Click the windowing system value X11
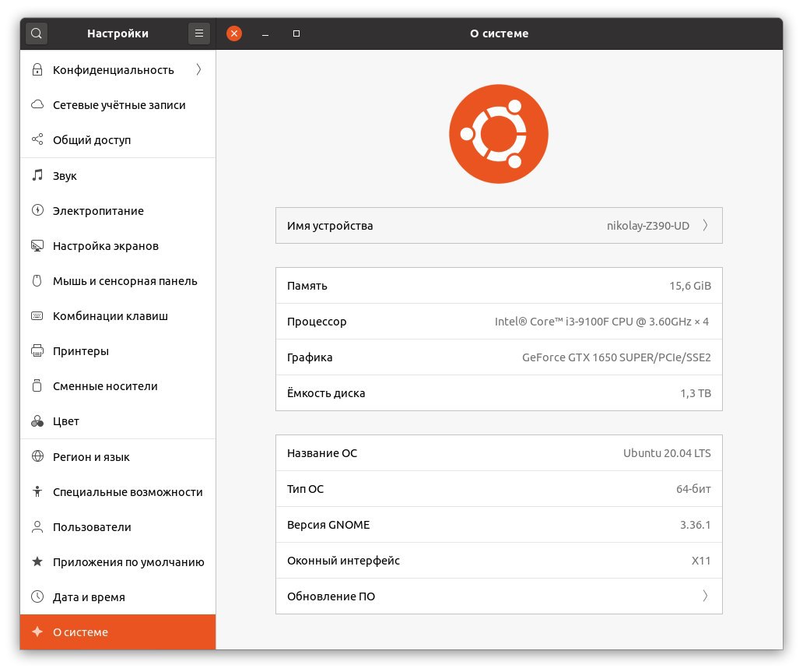The image size is (803, 672). (x=701, y=560)
